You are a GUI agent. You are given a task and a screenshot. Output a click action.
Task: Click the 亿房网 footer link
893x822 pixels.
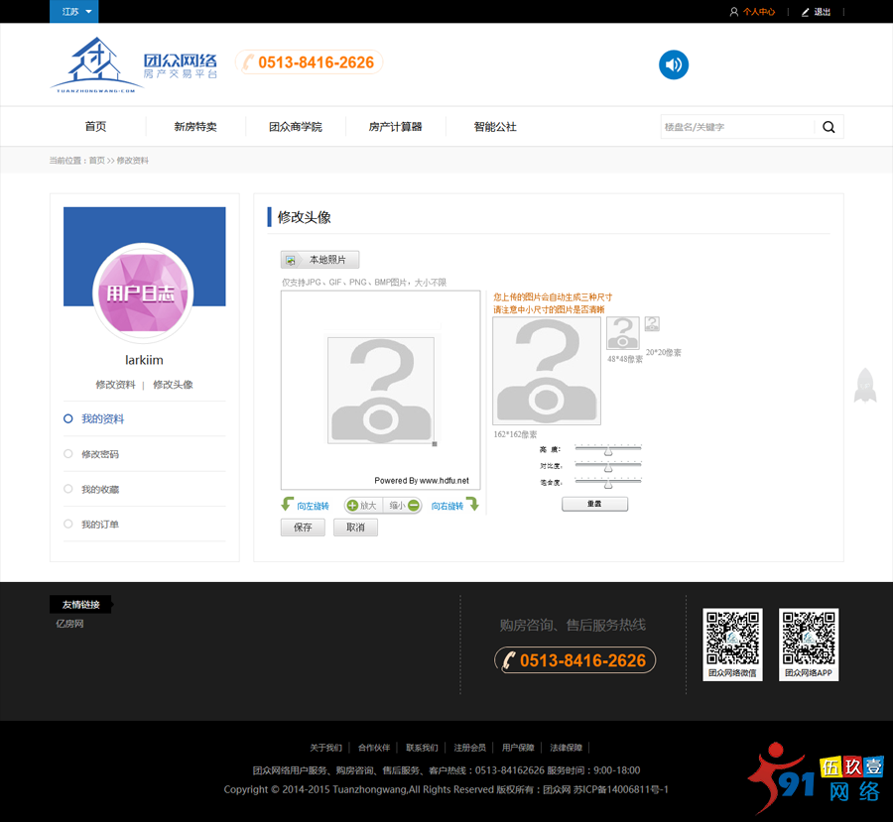point(68,624)
